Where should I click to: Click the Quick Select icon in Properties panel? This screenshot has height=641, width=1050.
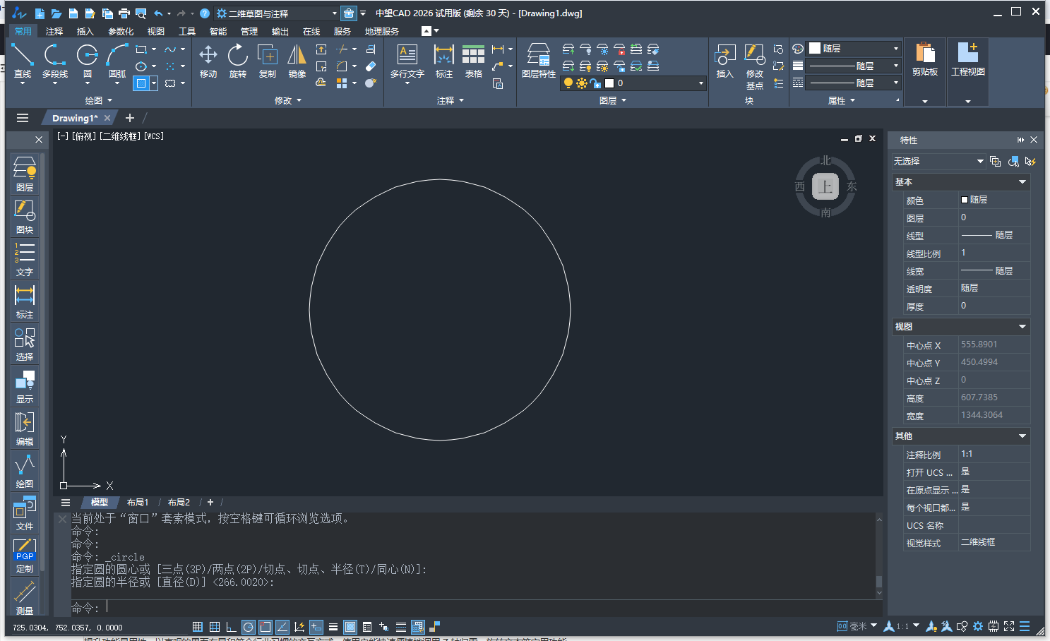coord(1030,162)
